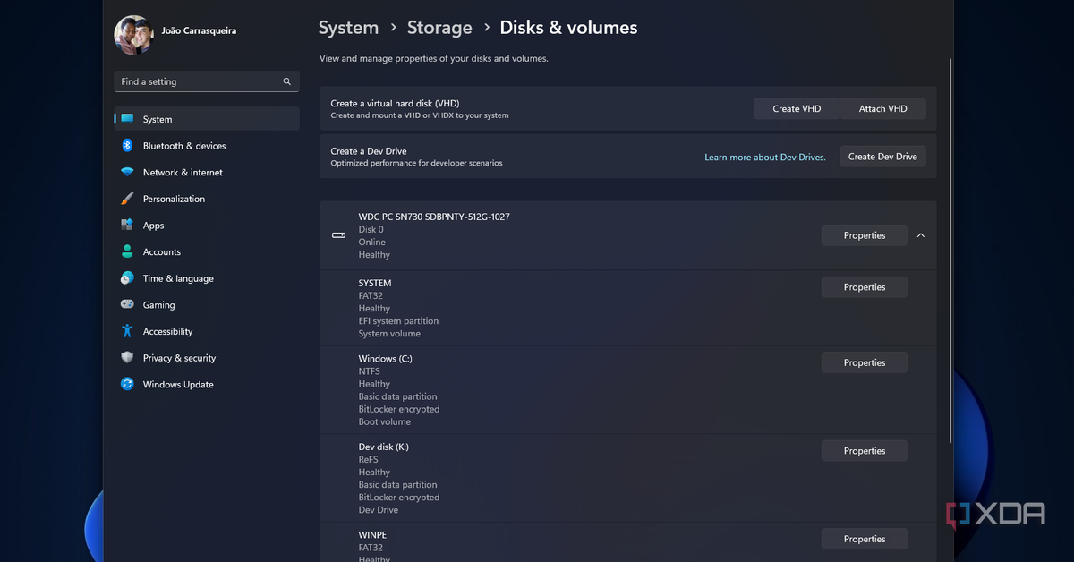The width and height of the screenshot is (1074, 562).
Task: Click the Personalization paintbrush icon
Action: point(127,199)
